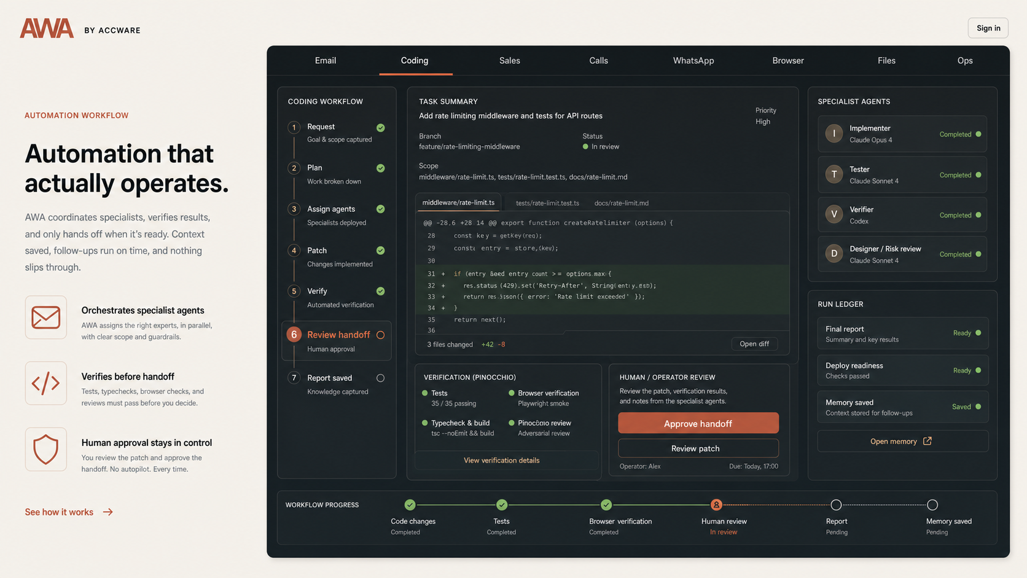This screenshot has height=578, width=1027.
Task: Select the Report saved status circle
Action: [381, 378]
